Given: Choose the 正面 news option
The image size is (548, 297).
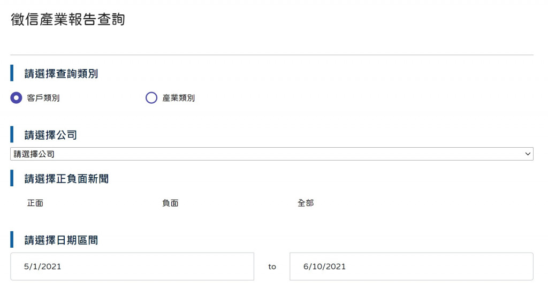Looking at the screenshot, I should tap(35, 203).
